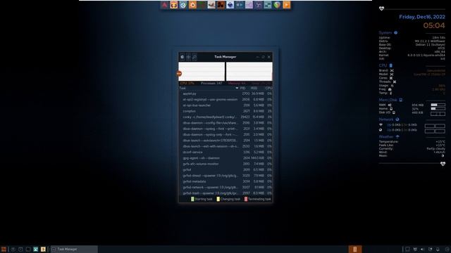Viewport: 451px width, 253px height.
Task: Click the CPU usage graph in Task Manager
Action: 202,72
